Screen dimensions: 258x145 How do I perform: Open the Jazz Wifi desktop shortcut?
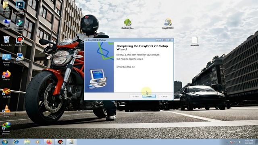pyautogui.click(x=6, y=93)
